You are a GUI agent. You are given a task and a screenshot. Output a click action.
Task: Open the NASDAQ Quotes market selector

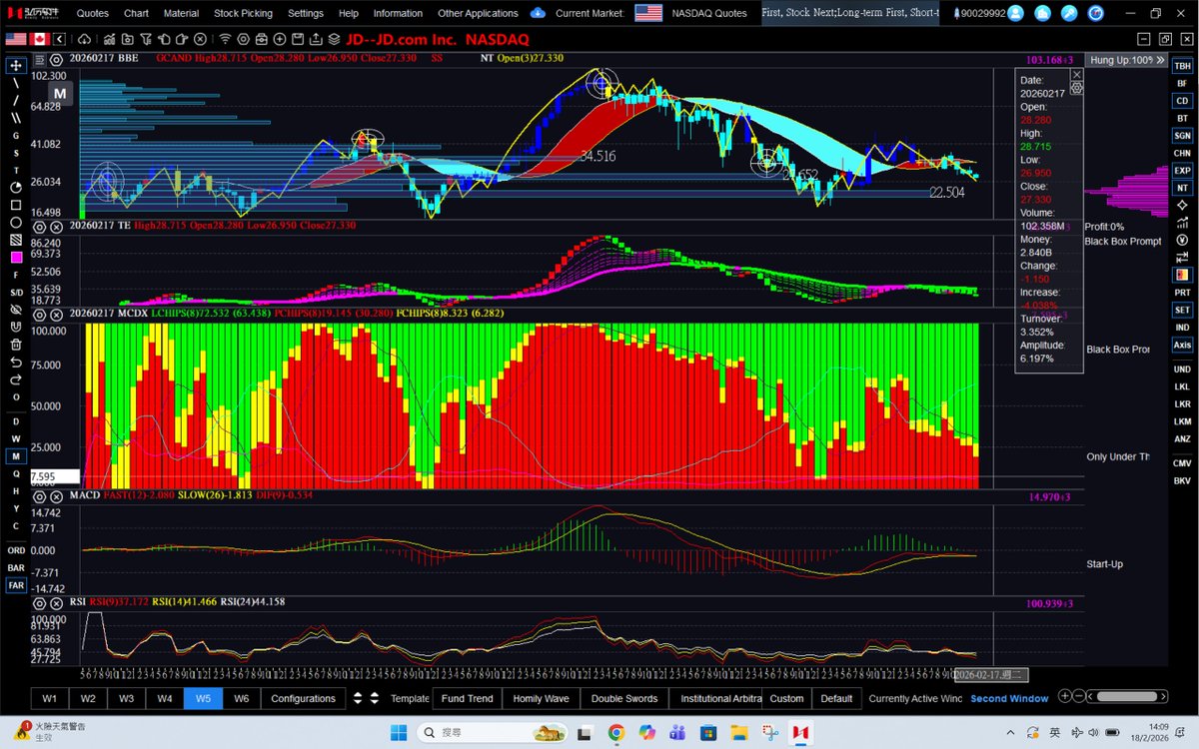pyautogui.click(x=709, y=13)
